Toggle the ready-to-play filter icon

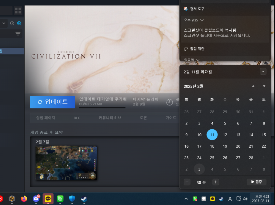[19, 23]
